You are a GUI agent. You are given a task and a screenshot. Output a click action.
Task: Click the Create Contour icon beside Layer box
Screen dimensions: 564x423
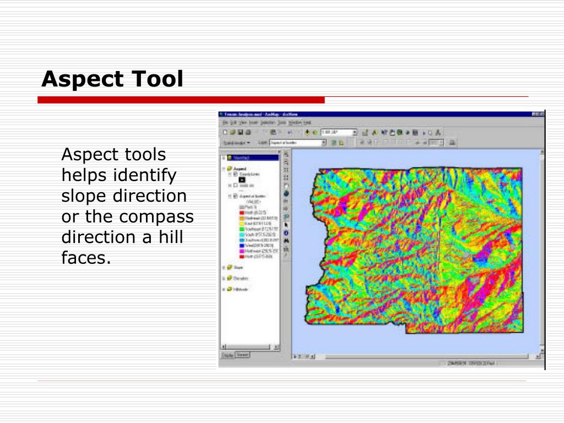click(334, 143)
